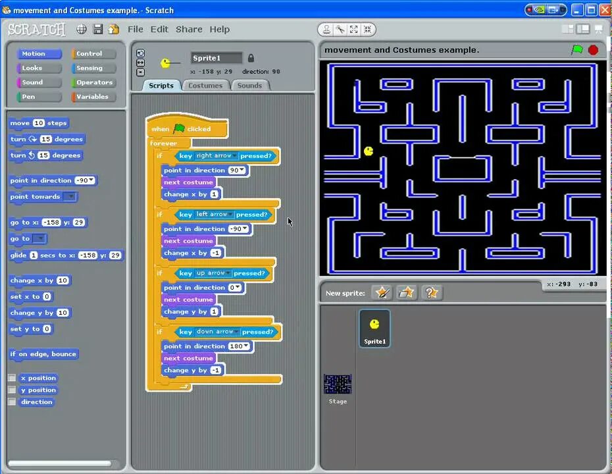
Task: Click the turn clockwise 15 degrees block
Action: click(47, 139)
